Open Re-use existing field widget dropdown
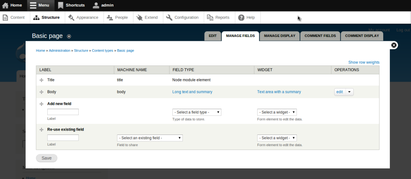The image size is (411, 179). 277,138
